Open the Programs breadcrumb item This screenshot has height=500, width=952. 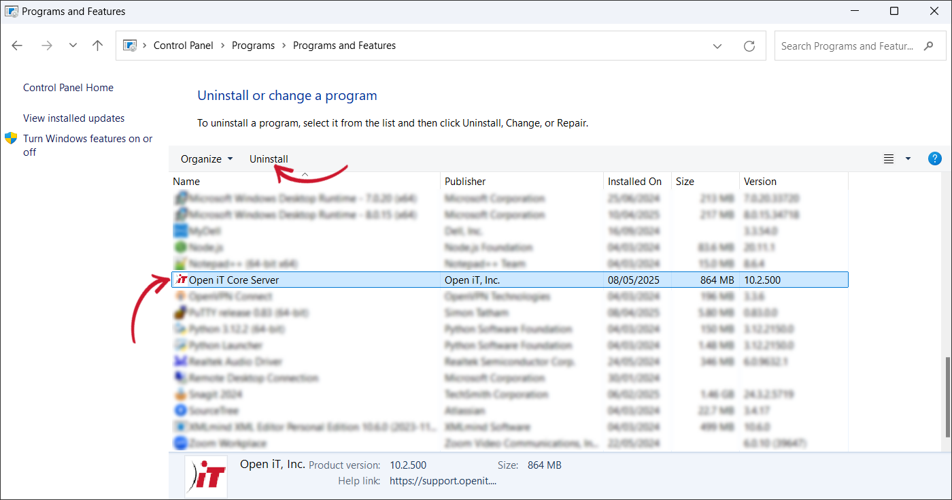(253, 45)
